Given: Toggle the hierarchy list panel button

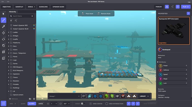Looking at the screenshot, I should point(3,103).
